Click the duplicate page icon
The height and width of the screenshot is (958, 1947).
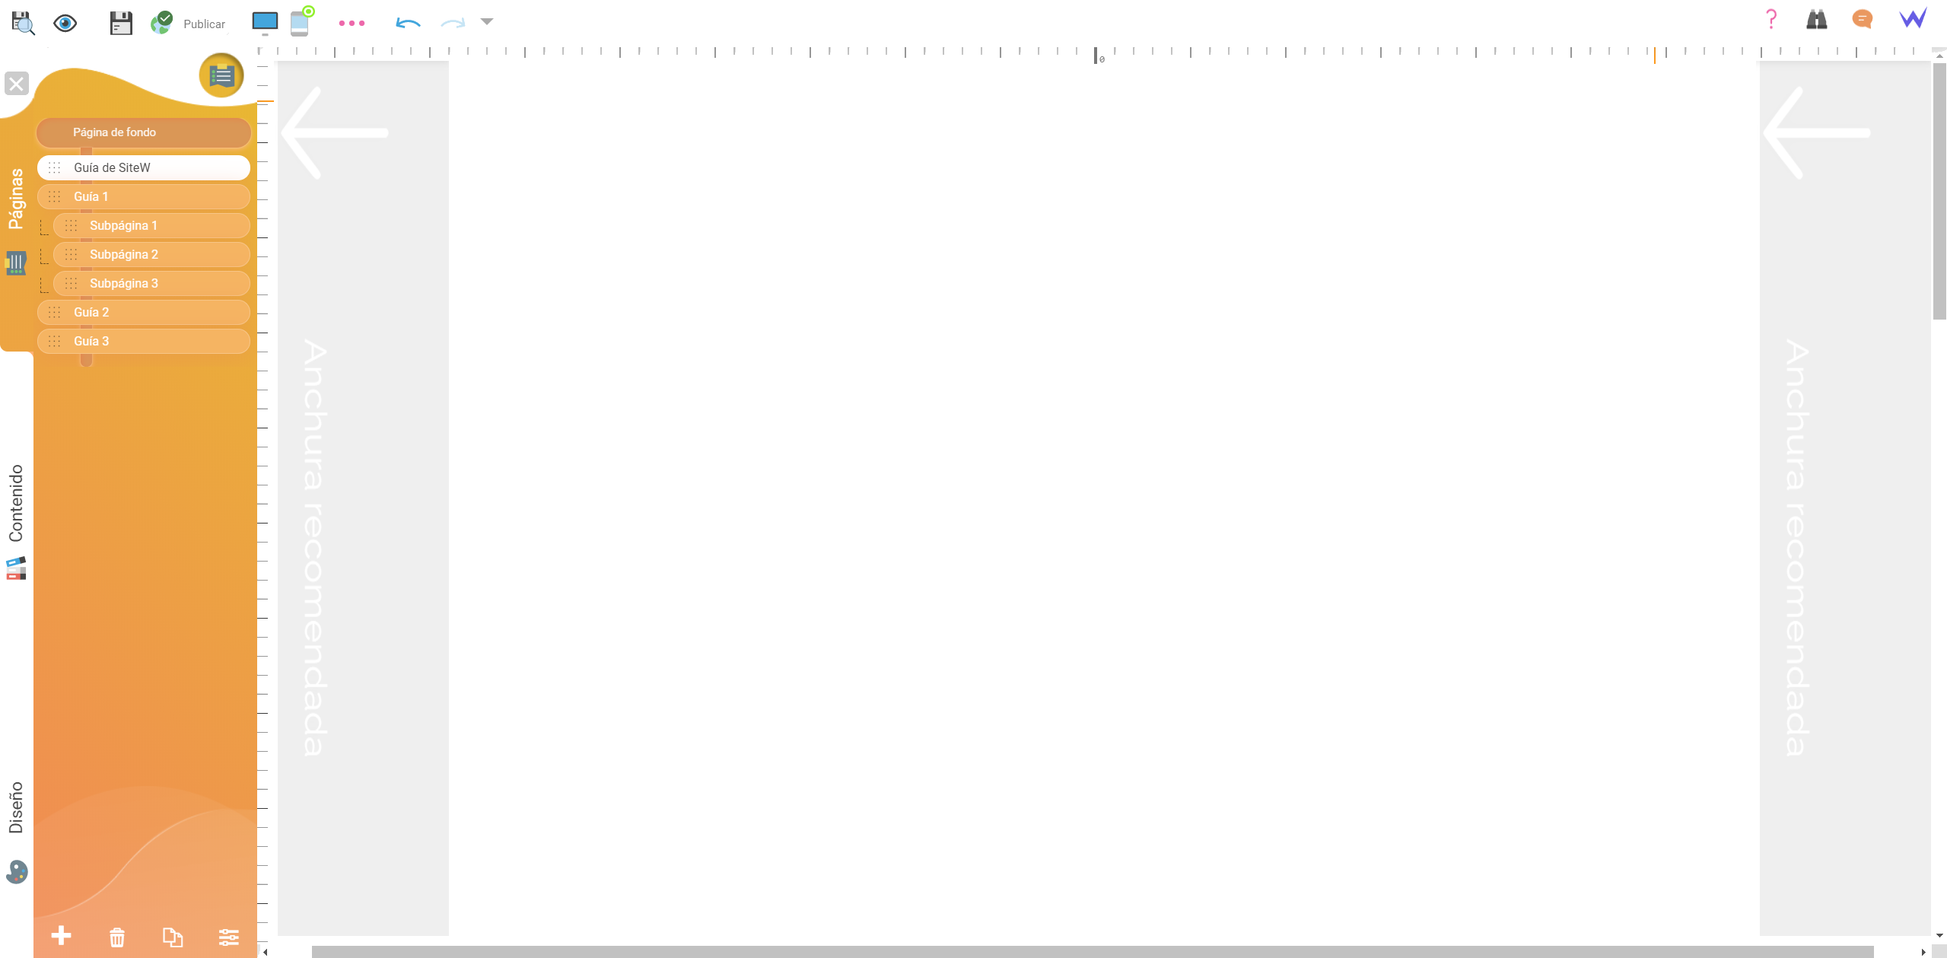[173, 937]
